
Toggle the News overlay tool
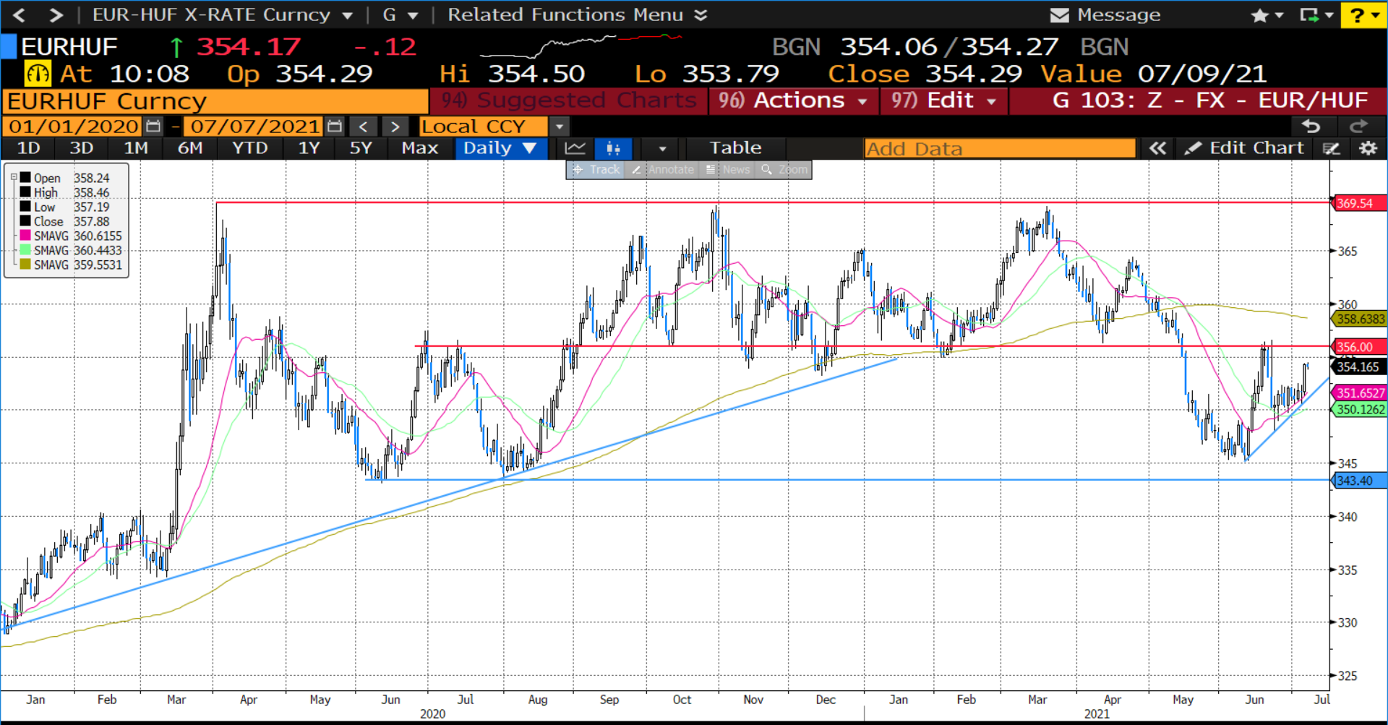pos(728,170)
